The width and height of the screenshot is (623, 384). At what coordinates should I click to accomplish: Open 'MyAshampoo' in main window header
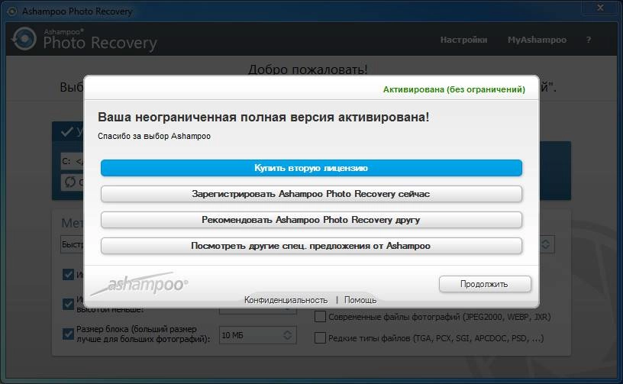point(537,40)
